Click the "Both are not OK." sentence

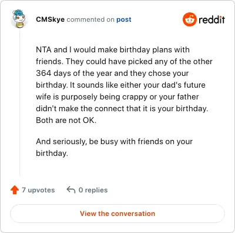tap(66, 120)
